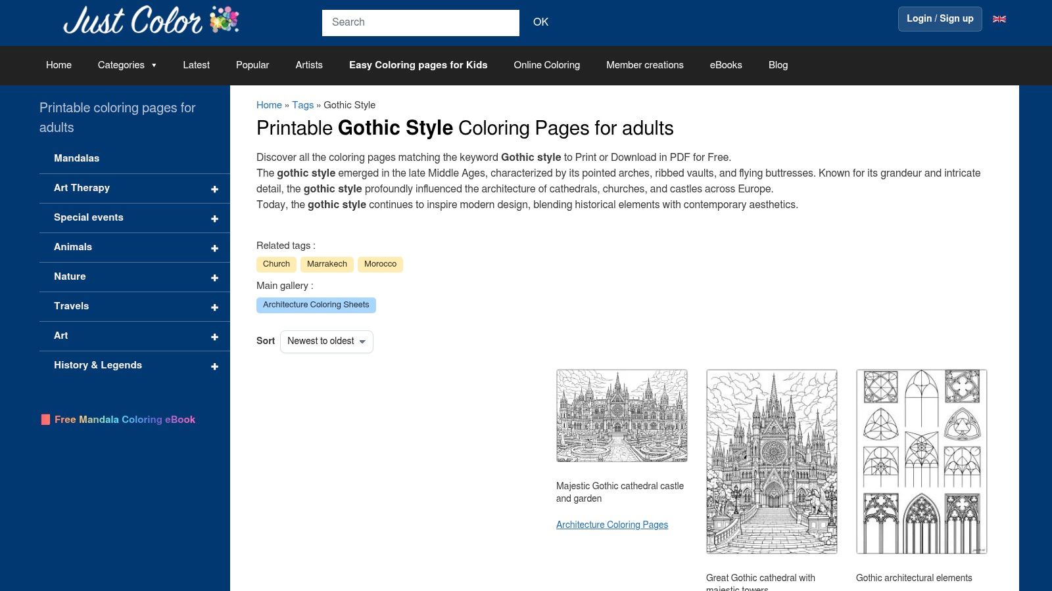Open the Latest menu item
The image size is (1052, 591).
pyautogui.click(x=196, y=65)
